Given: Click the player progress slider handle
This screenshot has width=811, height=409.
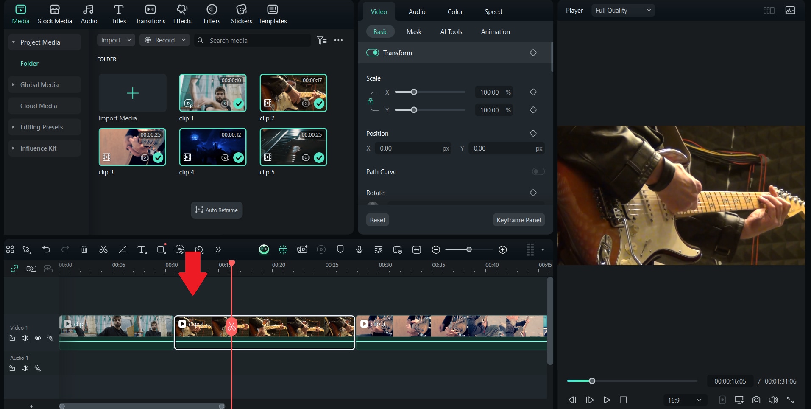Looking at the screenshot, I should [592, 381].
